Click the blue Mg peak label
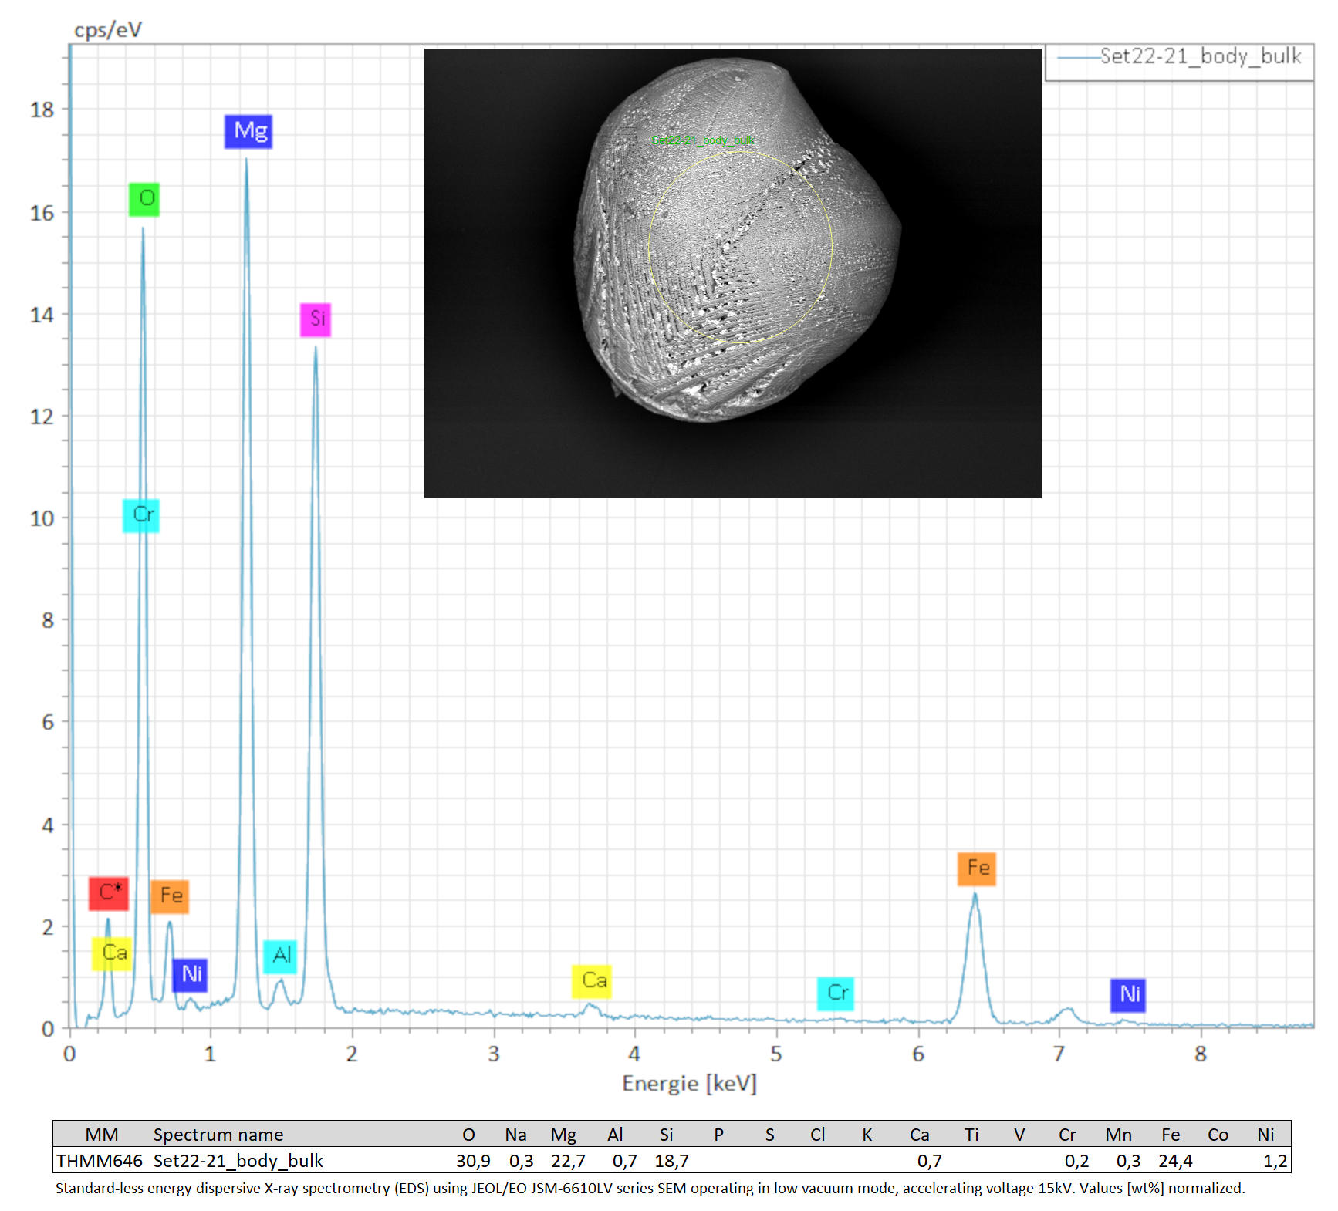This screenshot has height=1211, width=1338. pyautogui.click(x=248, y=132)
